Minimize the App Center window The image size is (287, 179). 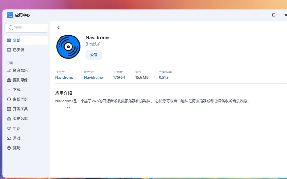coord(262,15)
